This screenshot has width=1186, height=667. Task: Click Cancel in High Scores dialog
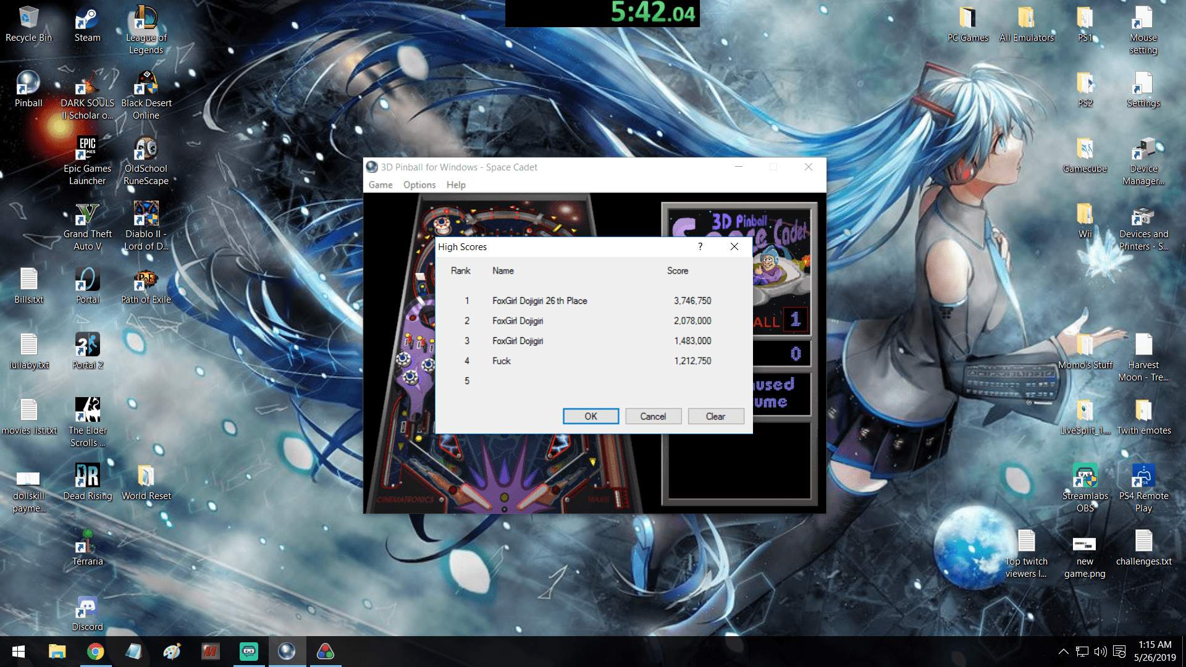(653, 416)
